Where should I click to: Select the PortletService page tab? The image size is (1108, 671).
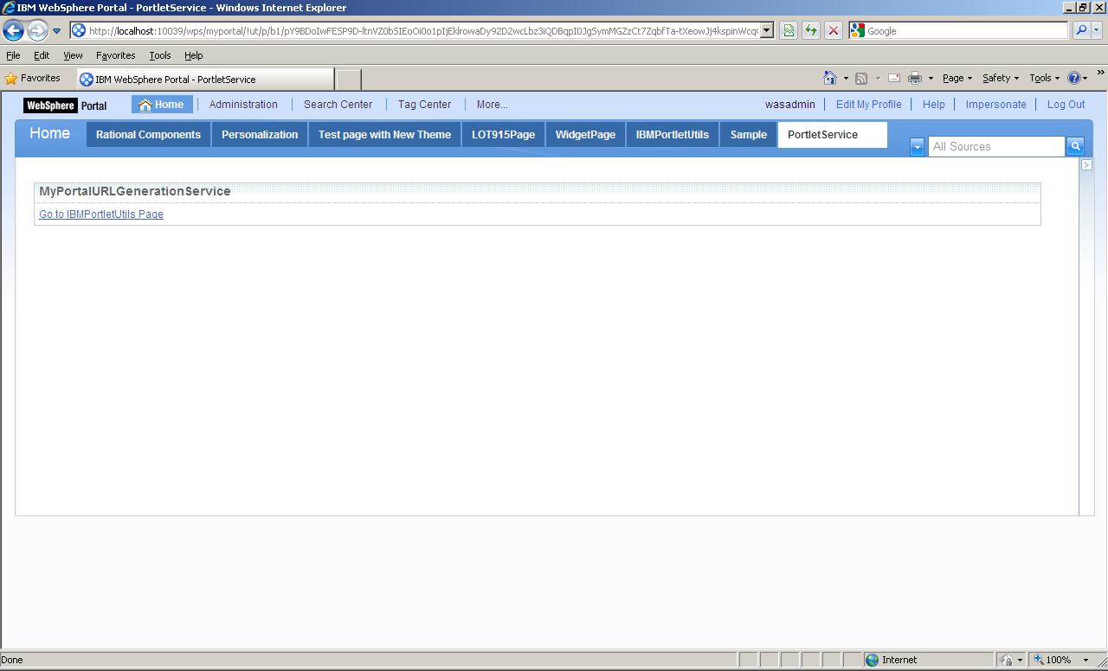point(832,135)
